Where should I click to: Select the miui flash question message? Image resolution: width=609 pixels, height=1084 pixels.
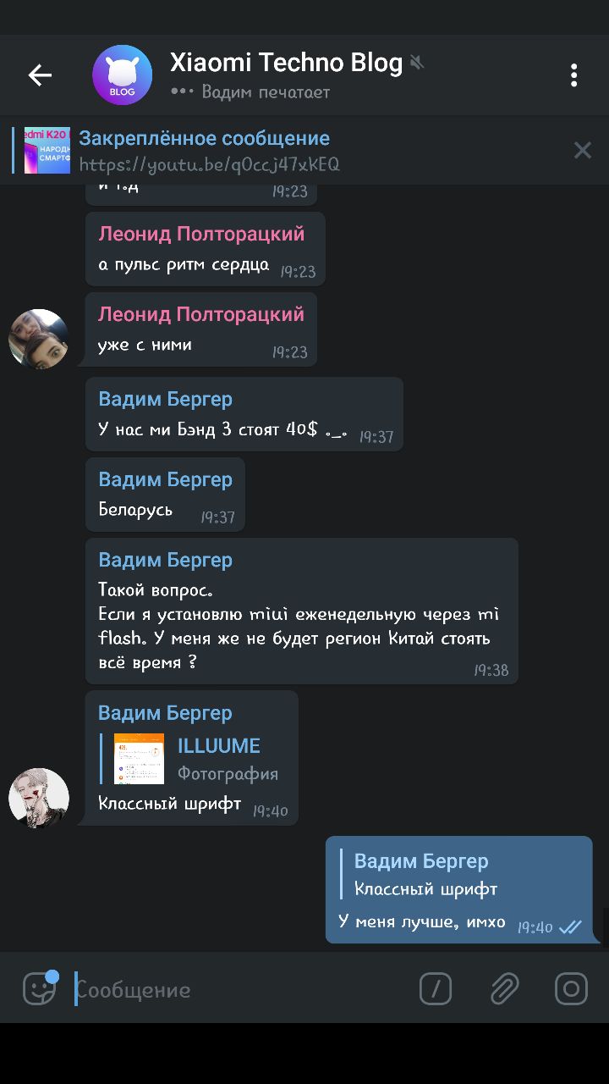point(301,611)
